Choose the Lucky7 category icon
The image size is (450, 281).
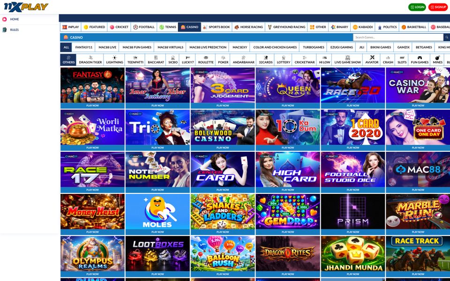coord(187,59)
